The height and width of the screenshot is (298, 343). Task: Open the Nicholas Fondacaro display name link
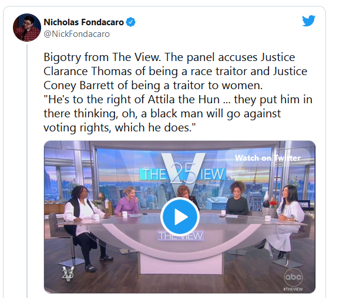(84, 22)
